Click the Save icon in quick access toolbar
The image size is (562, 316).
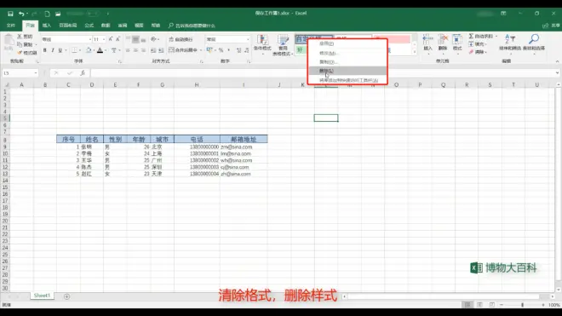tap(10, 14)
